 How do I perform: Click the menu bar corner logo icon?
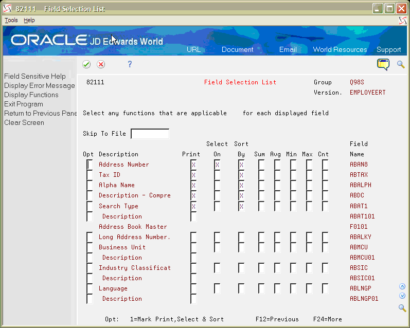[x=403, y=20]
